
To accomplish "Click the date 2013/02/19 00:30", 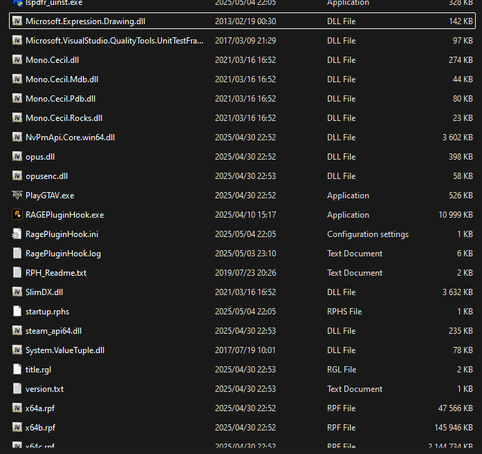I will (245, 21).
